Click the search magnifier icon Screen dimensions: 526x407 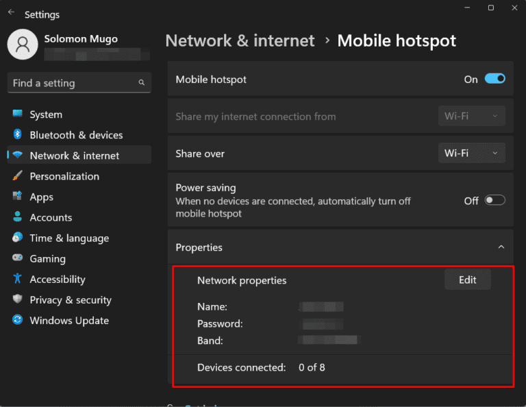pyautogui.click(x=142, y=83)
